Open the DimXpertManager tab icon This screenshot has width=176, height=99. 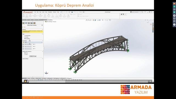(32, 23)
